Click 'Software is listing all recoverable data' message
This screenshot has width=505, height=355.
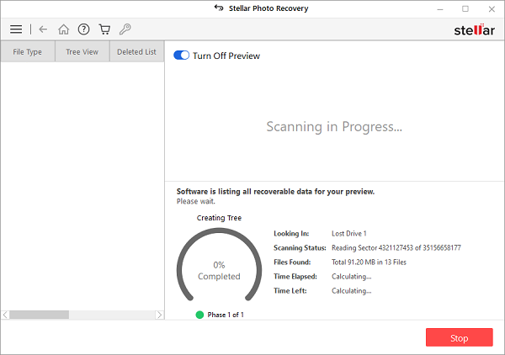click(x=276, y=192)
